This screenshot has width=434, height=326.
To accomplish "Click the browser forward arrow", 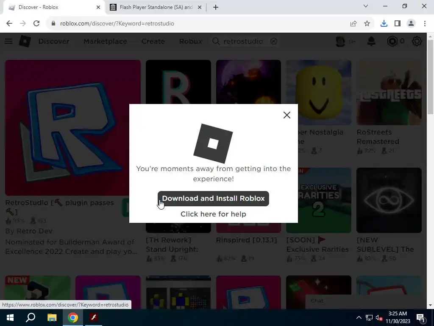I will point(23,24).
